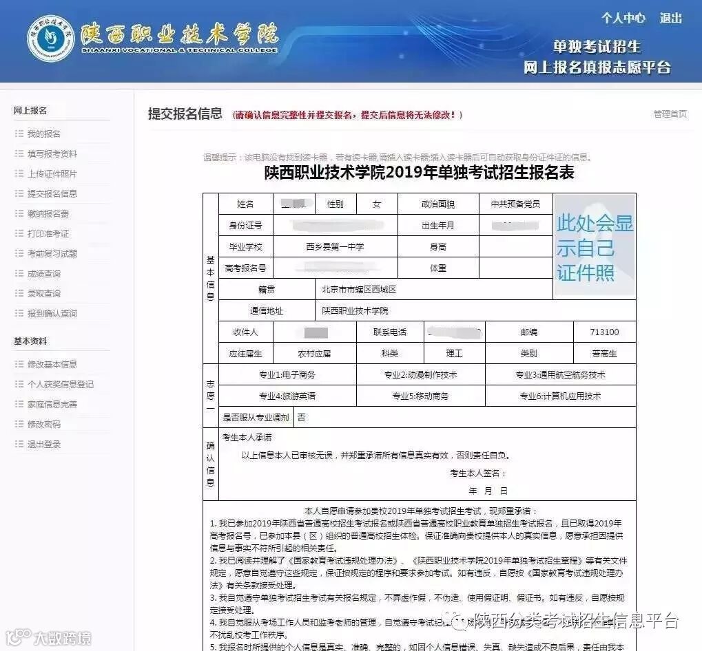Click the list icon beside 退出登录

19,444
